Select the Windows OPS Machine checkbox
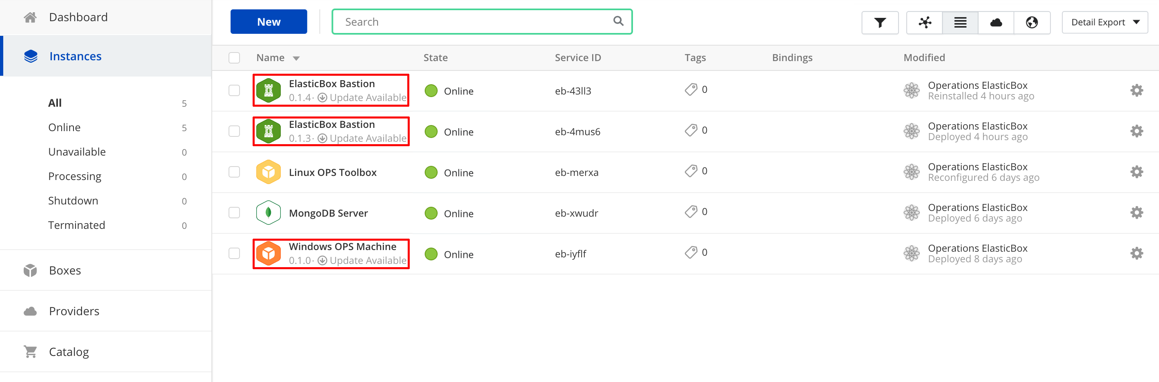 pos(234,254)
